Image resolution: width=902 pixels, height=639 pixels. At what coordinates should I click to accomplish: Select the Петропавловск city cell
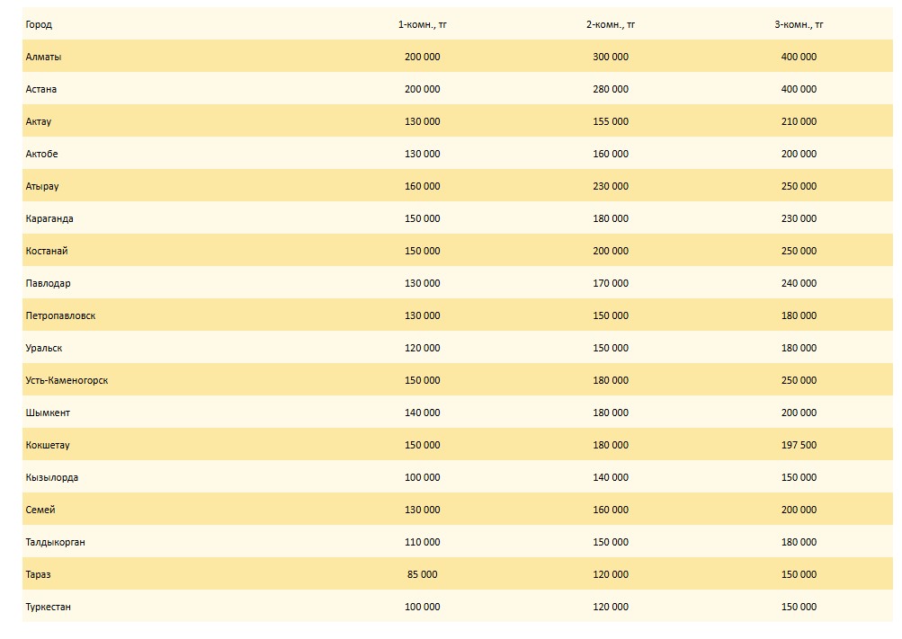[x=60, y=315]
